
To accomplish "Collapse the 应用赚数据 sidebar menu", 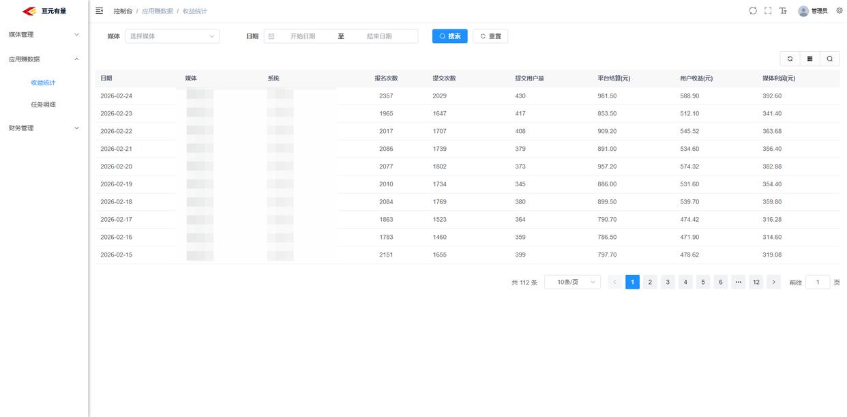I will 44,59.
